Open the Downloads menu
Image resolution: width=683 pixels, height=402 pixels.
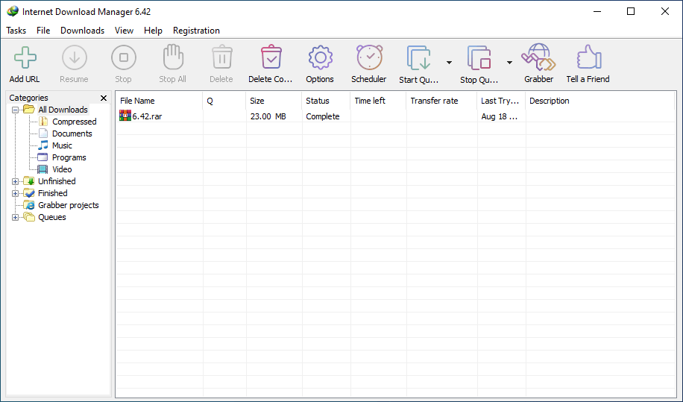click(82, 31)
